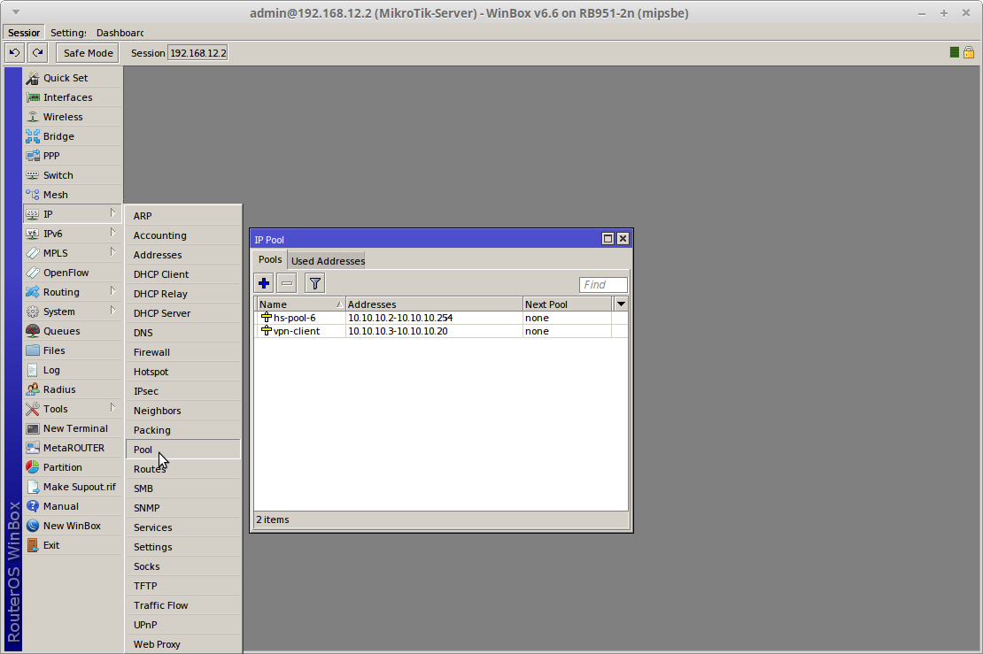This screenshot has height=654, width=983.
Task: Click the minus Remove pool button
Action: click(287, 283)
